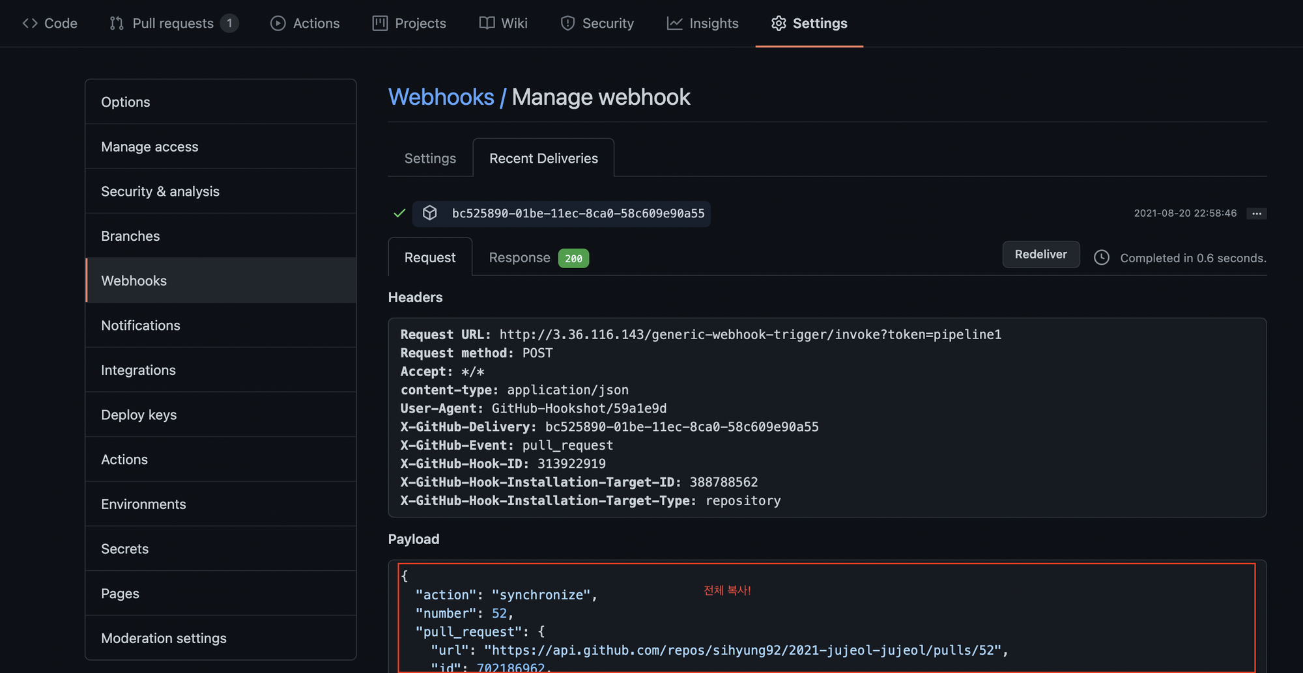Open the webhook Settings tab
Image resolution: width=1303 pixels, height=673 pixels.
coord(430,158)
